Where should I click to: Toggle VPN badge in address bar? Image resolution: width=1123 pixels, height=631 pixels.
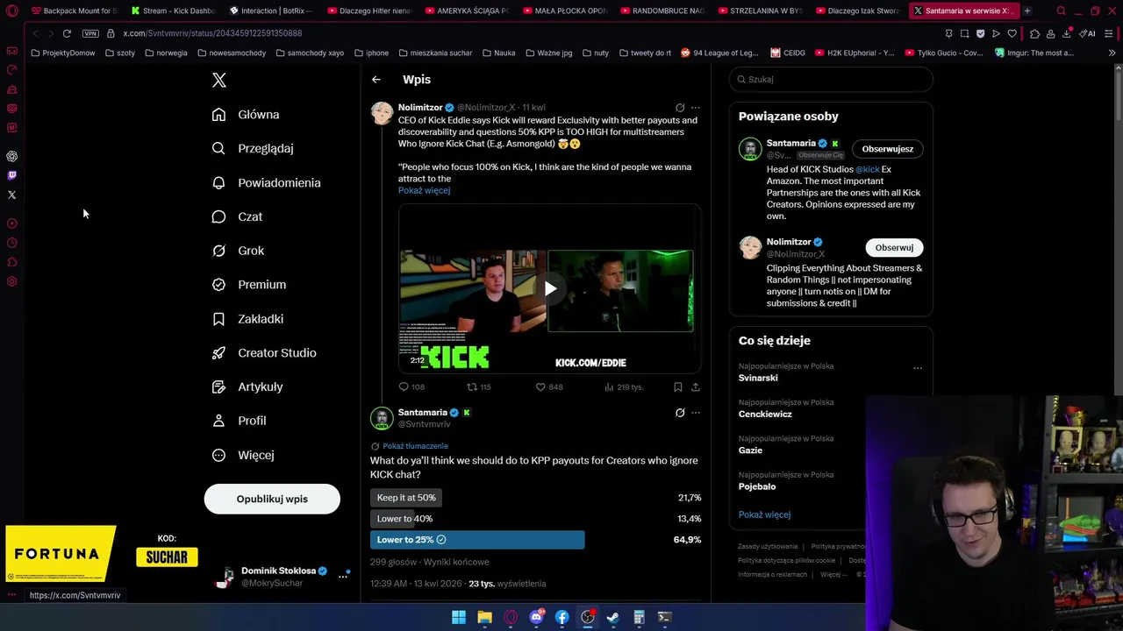pos(90,33)
